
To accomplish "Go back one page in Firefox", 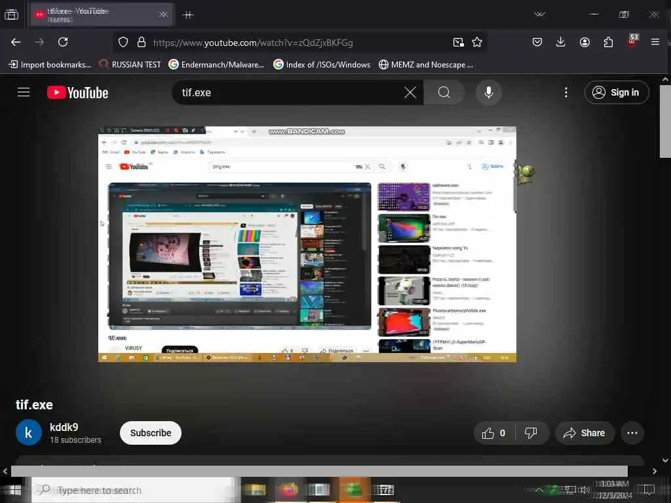I will point(16,42).
